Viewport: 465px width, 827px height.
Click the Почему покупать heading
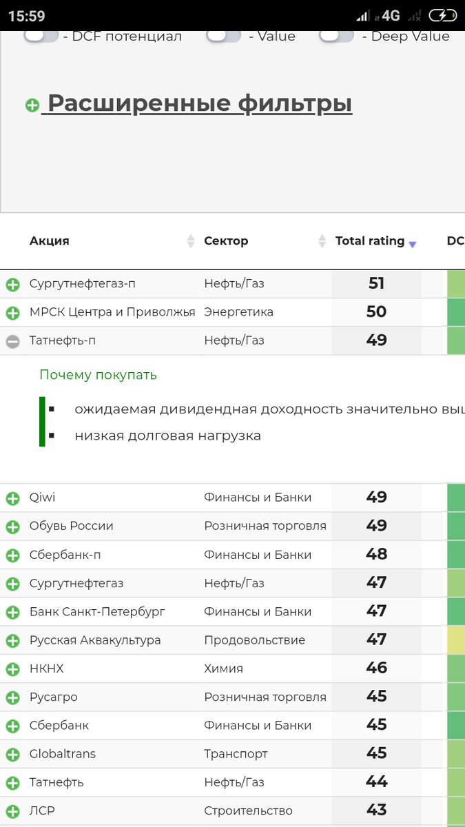(x=98, y=375)
